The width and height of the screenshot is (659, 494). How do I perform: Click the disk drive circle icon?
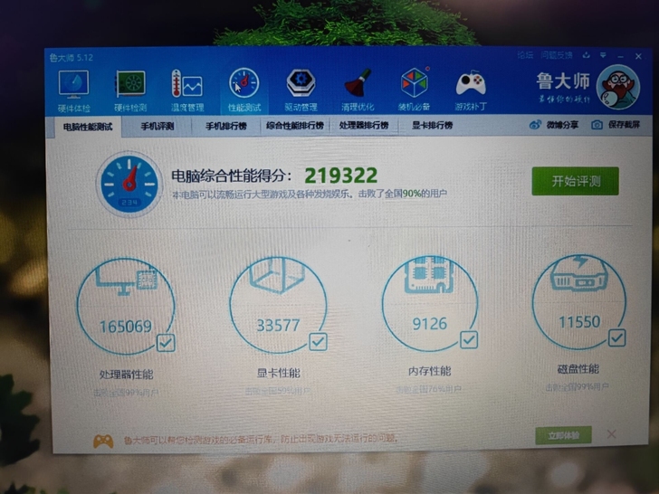[x=579, y=301]
